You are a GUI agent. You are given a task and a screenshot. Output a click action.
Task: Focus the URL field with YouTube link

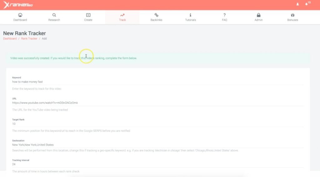[158, 103]
